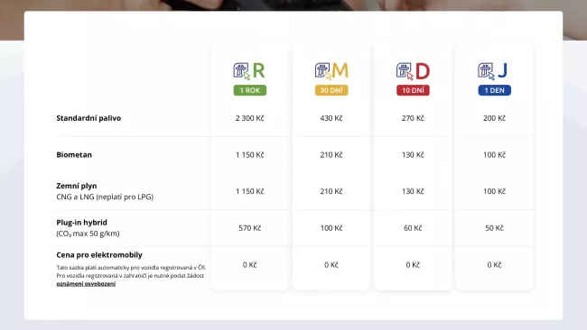Click the Cena pro elektromobily heading
Viewport: 587px width, 330px height.
[99, 255]
